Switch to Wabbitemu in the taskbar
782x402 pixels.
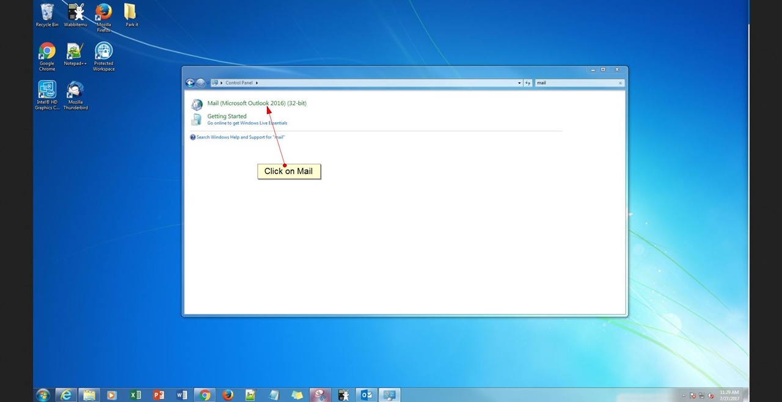(x=343, y=395)
